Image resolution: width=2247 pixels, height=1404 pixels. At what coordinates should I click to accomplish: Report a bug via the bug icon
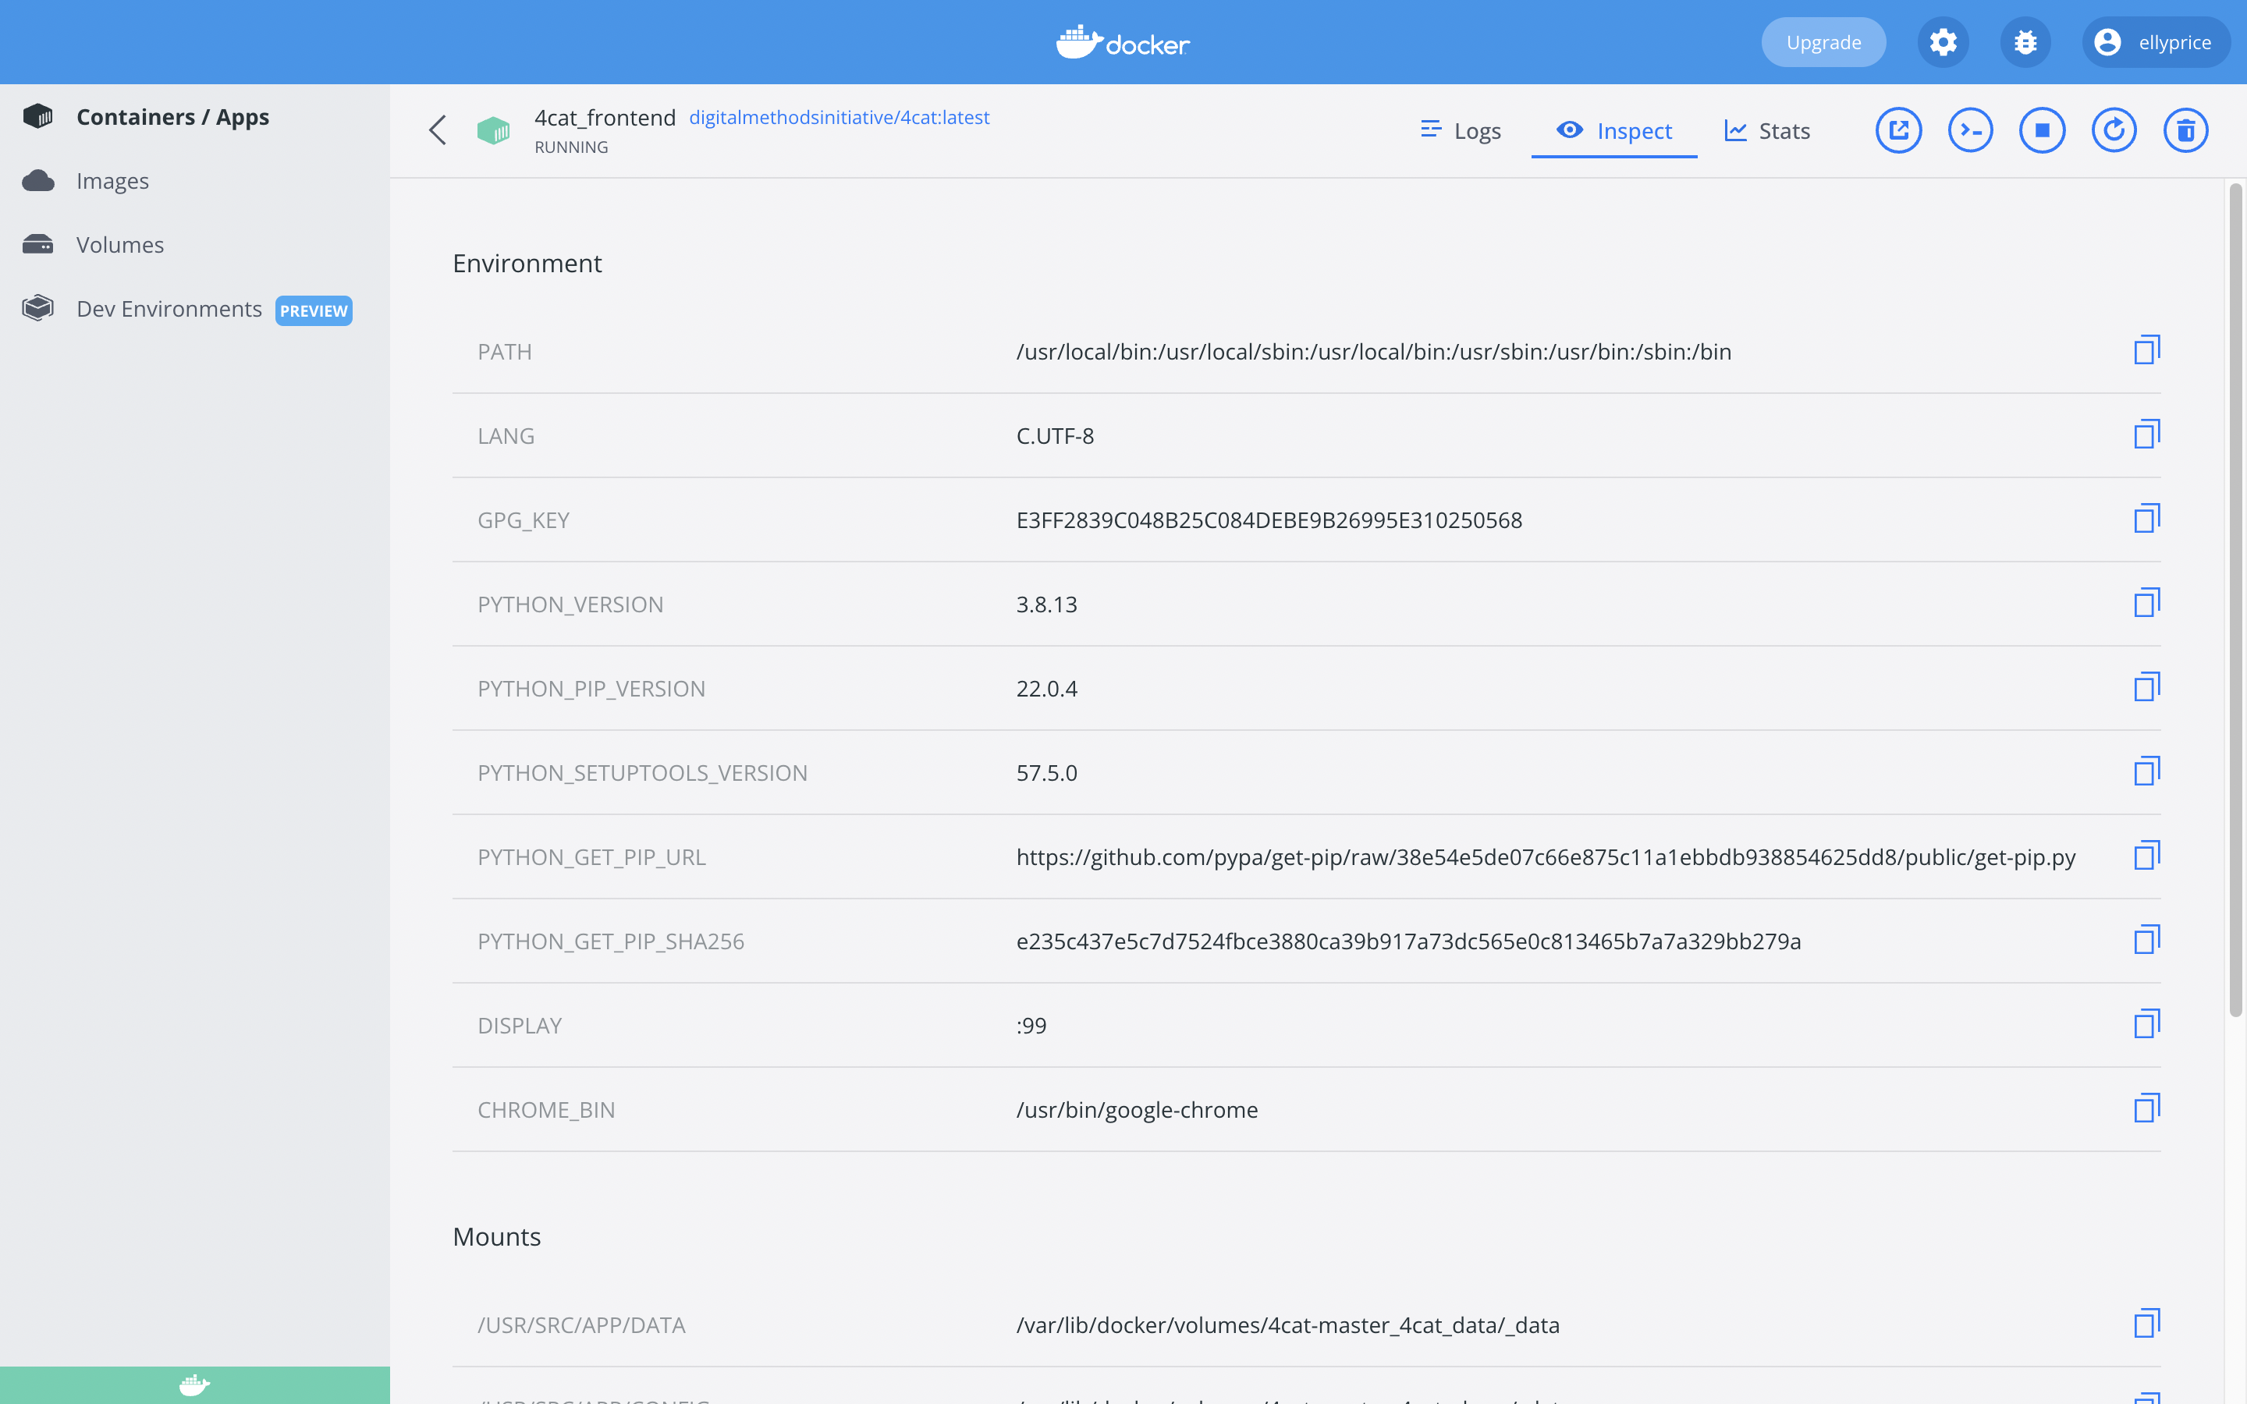coord(2025,42)
